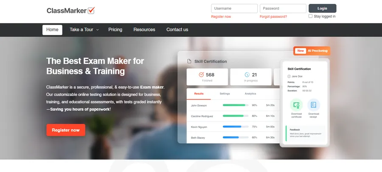
Task: Switch to the Results tab
Action: [199, 93]
